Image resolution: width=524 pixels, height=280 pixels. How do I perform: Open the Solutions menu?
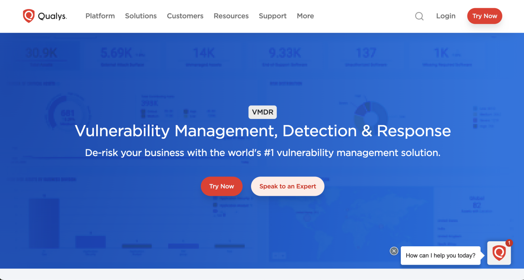pos(141,16)
